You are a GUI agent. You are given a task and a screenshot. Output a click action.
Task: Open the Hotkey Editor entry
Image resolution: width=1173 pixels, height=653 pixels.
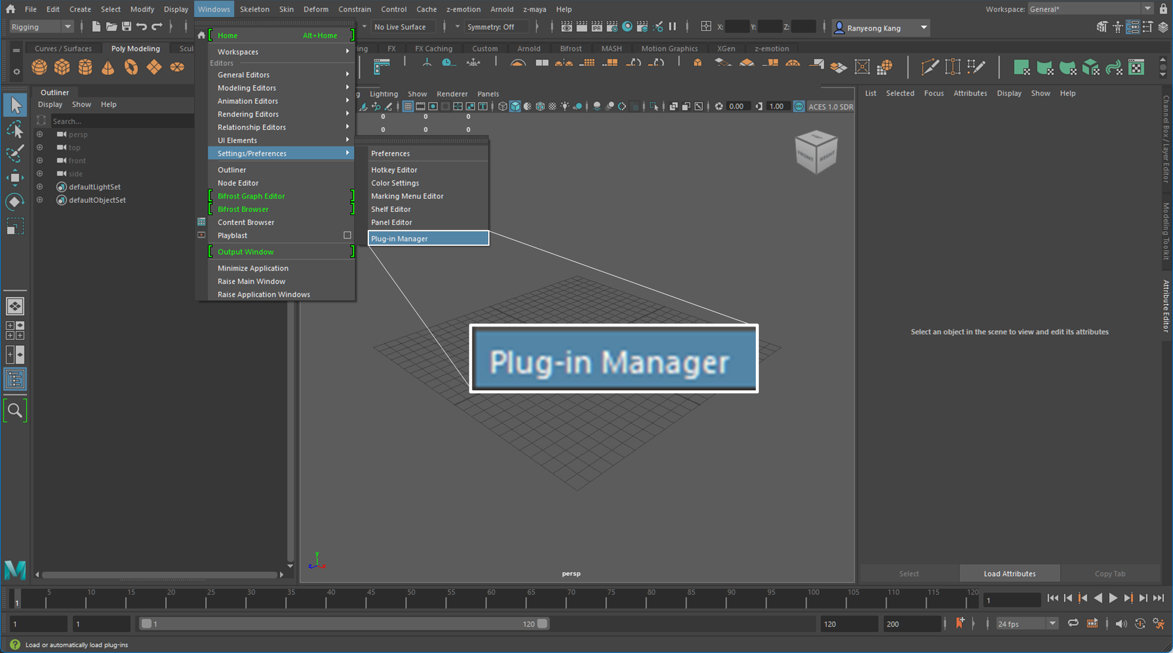click(428, 170)
